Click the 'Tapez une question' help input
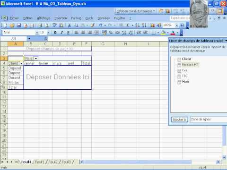 click(180, 18)
